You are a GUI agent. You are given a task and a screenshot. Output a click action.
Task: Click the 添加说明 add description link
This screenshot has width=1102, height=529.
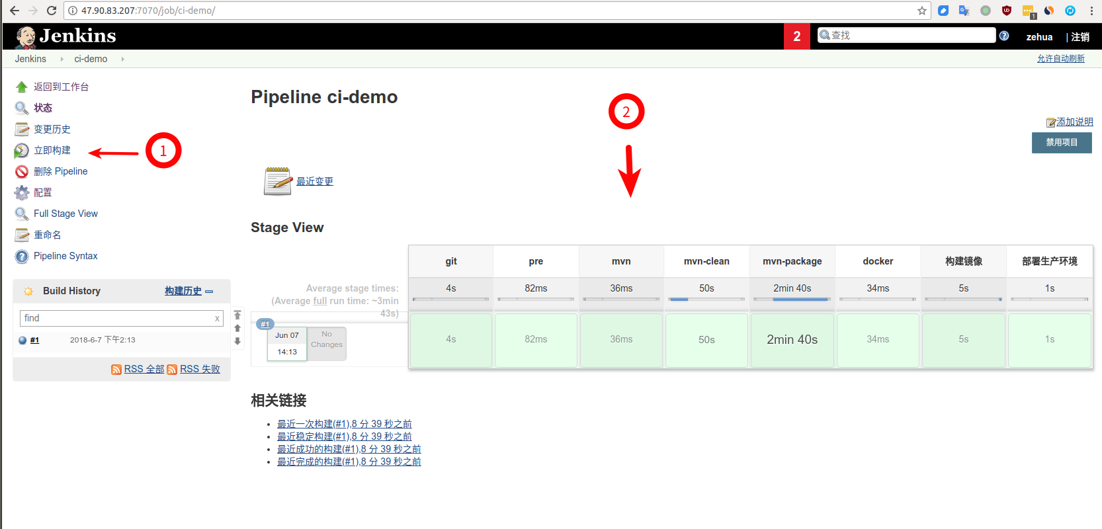pyautogui.click(x=1074, y=122)
